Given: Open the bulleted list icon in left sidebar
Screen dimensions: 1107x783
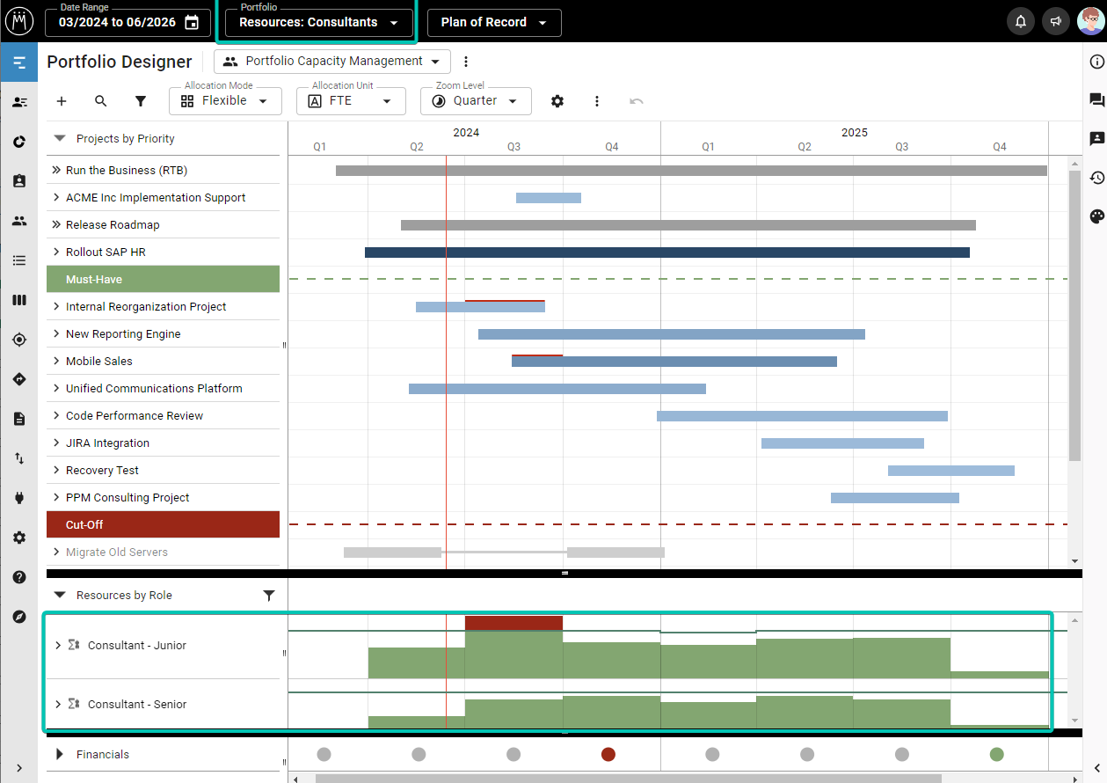Looking at the screenshot, I should pos(19,260).
